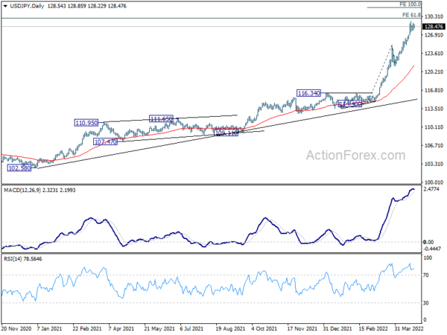Select the MACD(12,26,9) indicator label

tap(39, 190)
